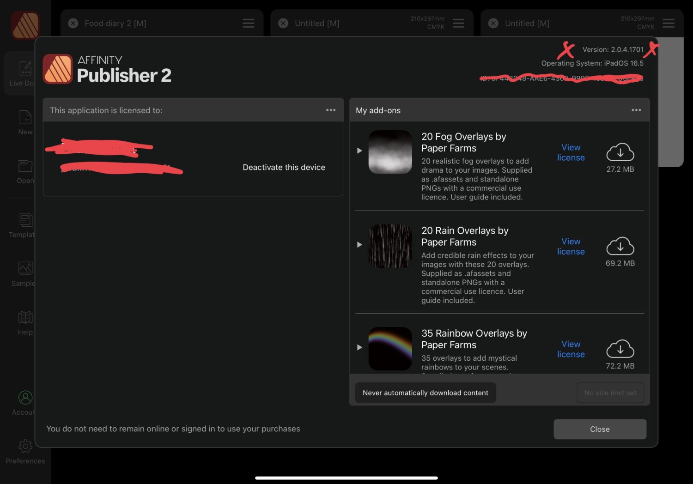Click the "Operating System: iPadOS 16.5" text
Viewport: 693px width, 484px height.
tap(592, 63)
